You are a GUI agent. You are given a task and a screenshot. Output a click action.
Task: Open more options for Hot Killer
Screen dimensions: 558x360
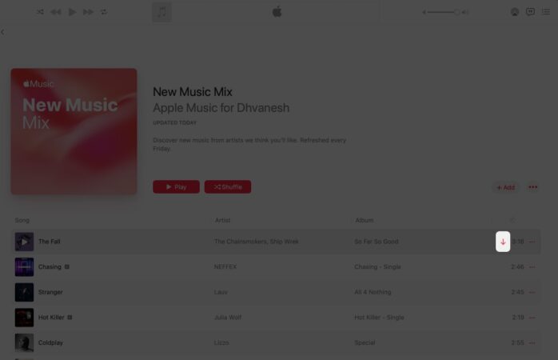(x=532, y=318)
